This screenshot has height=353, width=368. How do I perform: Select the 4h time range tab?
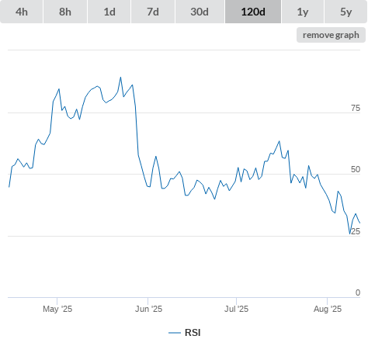(22, 12)
